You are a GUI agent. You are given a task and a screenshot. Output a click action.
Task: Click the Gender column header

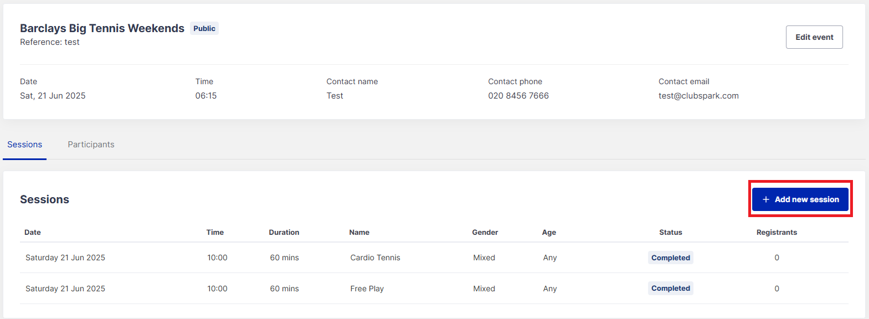point(485,233)
